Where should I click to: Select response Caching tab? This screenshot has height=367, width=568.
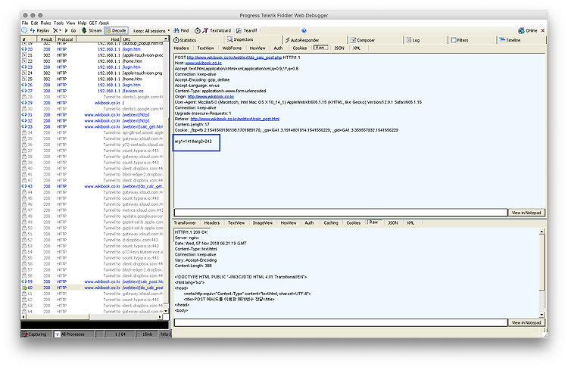[x=331, y=223]
